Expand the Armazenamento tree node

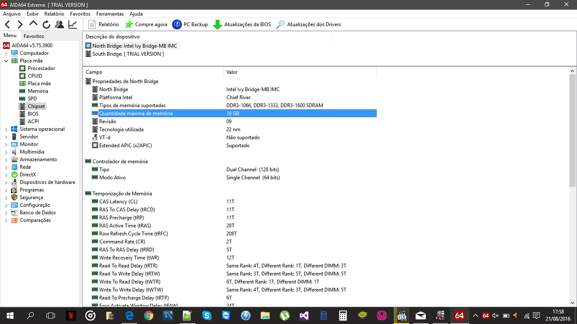(x=6, y=159)
